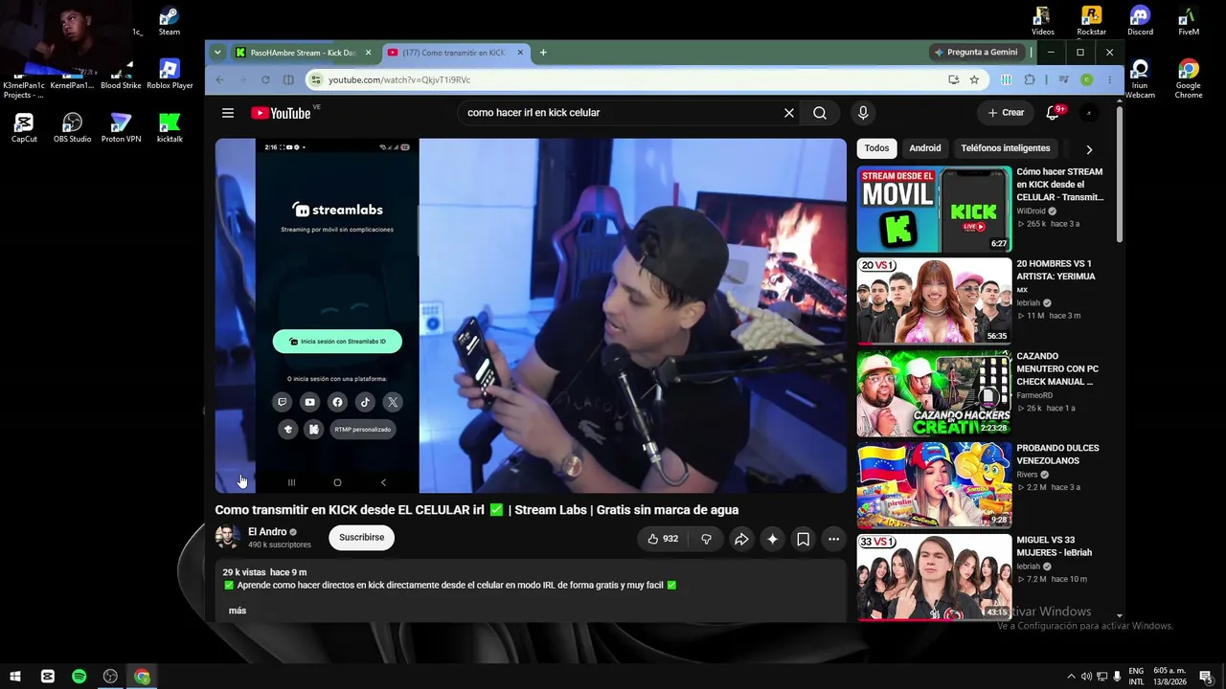1226x689 pixels.
Task: Click the main video player
Action: point(531,316)
